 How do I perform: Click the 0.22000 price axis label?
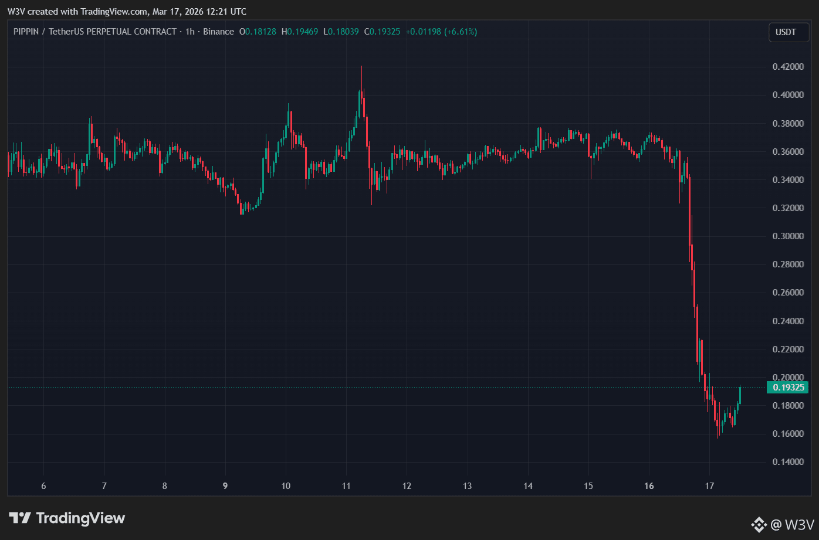(x=787, y=349)
